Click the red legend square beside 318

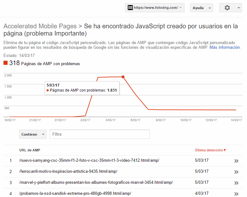coord(5,63)
